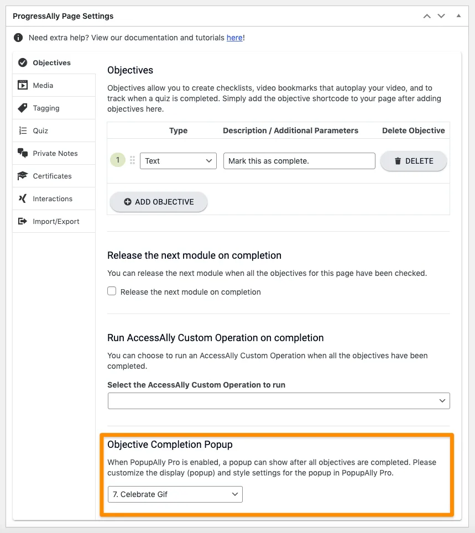Switch to the Media tab
The height and width of the screenshot is (533, 475).
pyautogui.click(x=43, y=85)
